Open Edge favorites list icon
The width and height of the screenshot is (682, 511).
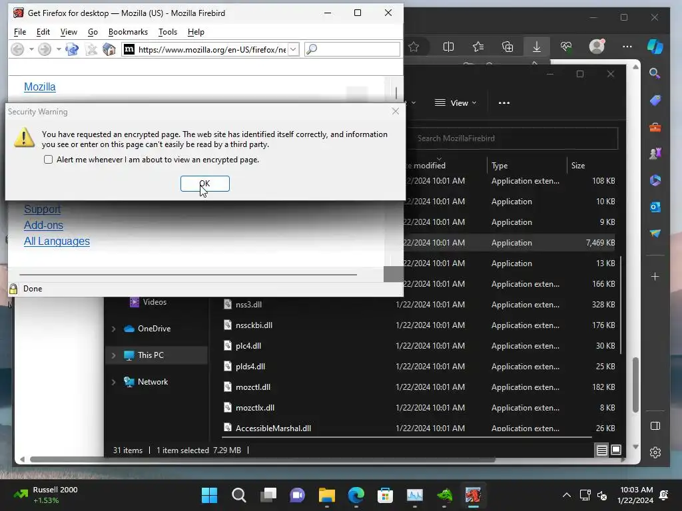(x=478, y=47)
